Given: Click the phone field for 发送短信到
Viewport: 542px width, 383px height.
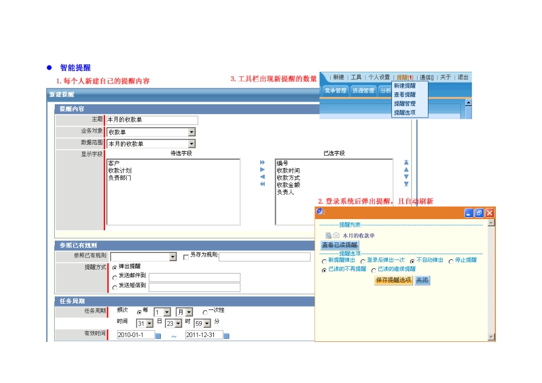Looking at the screenshot, I should (195, 287).
